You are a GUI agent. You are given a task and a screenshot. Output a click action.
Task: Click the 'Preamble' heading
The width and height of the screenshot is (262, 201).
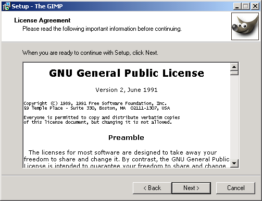126,138
